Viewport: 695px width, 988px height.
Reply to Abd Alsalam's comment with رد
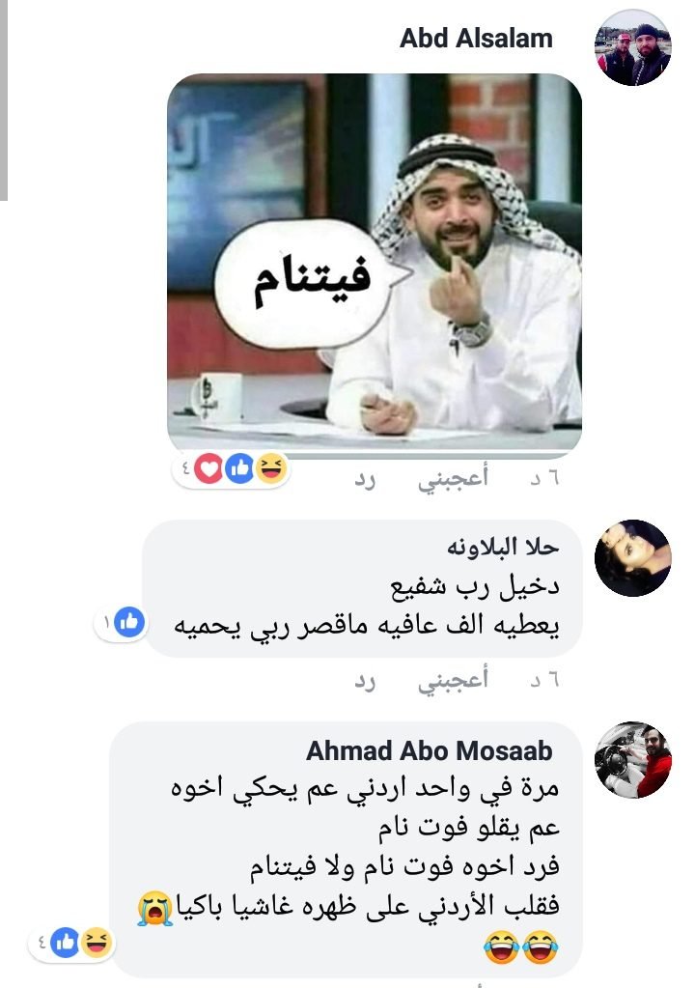coord(365,480)
